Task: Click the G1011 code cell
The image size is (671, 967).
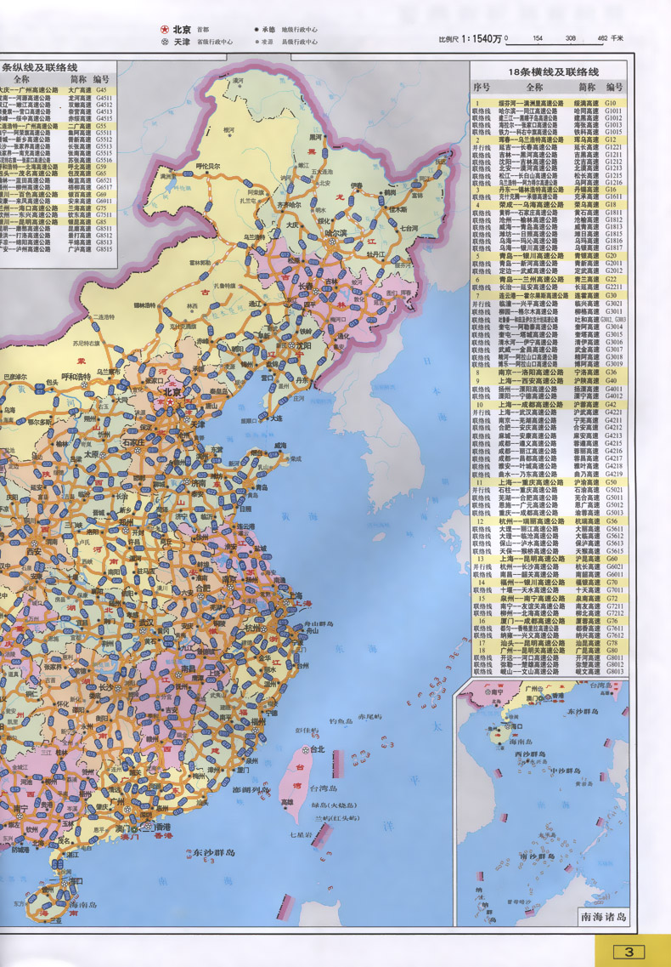Action: (x=613, y=111)
